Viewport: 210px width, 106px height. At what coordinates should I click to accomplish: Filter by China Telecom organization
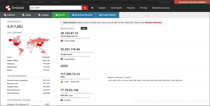click(13, 93)
